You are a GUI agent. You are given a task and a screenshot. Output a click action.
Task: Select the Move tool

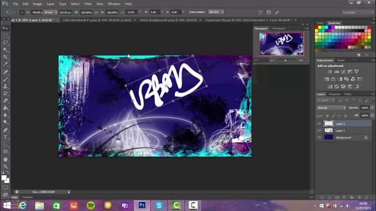click(5, 28)
